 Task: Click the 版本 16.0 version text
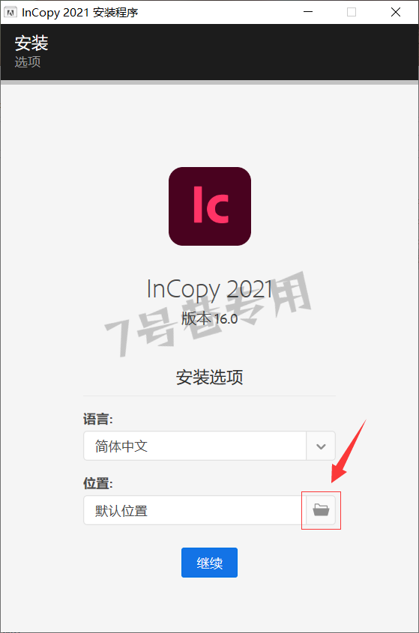point(209,319)
